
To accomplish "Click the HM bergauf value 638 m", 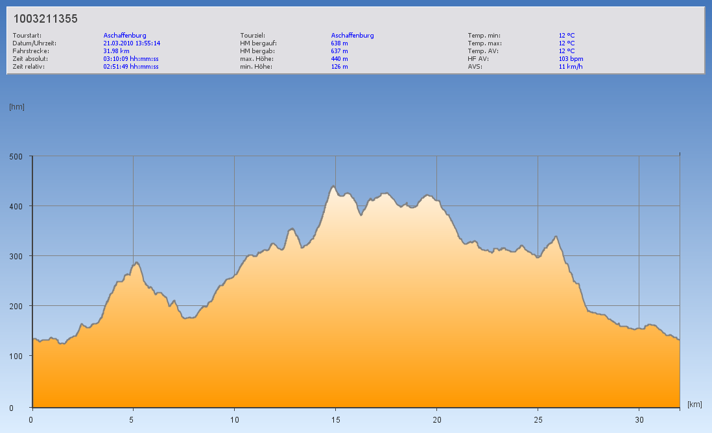I will (x=339, y=43).
